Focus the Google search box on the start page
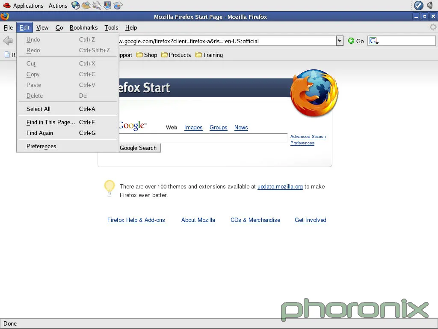438x329 pixels. 203,138
